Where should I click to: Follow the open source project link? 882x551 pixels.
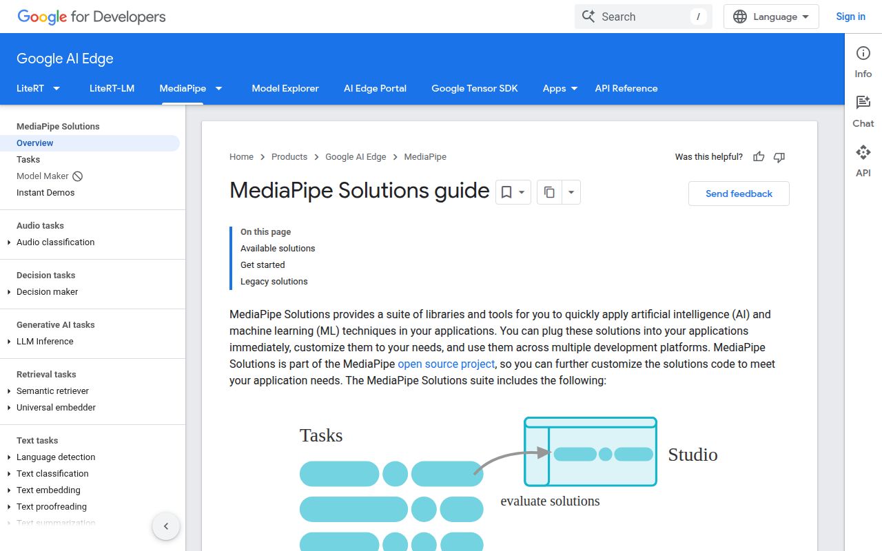[446, 364]
